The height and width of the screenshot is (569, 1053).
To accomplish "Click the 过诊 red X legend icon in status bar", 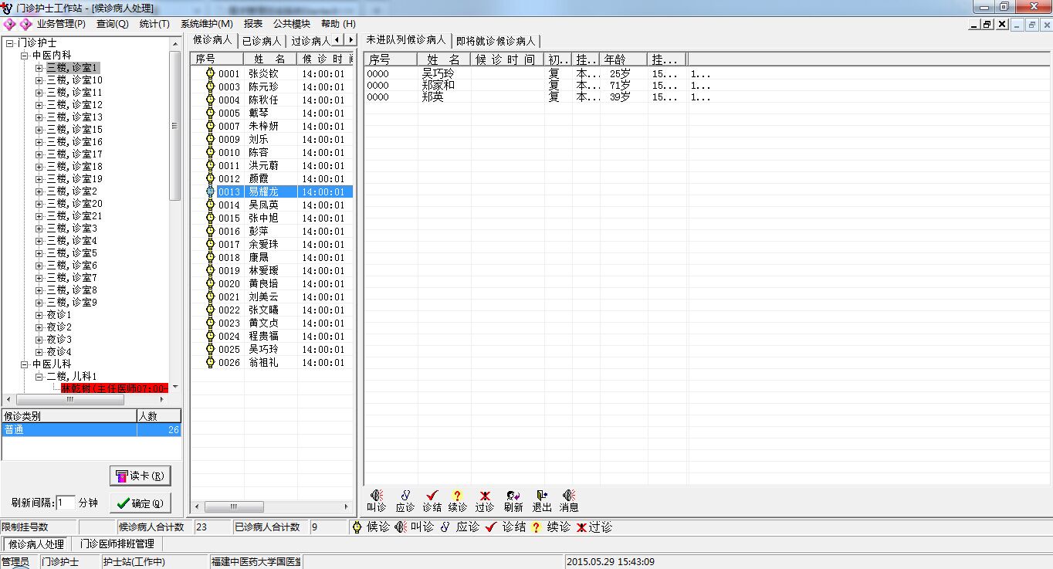I will coord(581,527).
